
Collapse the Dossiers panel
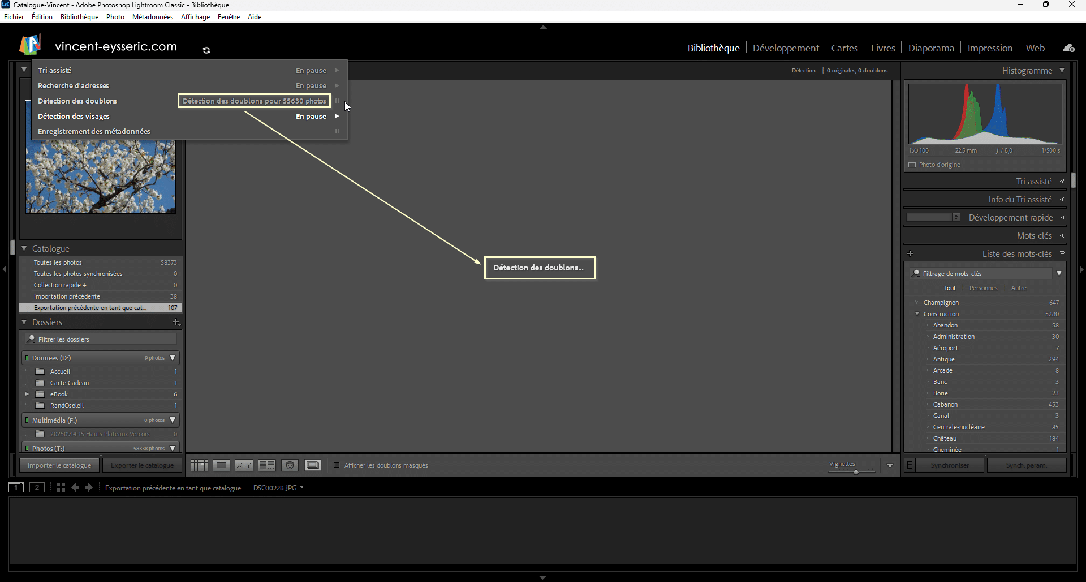24,322
